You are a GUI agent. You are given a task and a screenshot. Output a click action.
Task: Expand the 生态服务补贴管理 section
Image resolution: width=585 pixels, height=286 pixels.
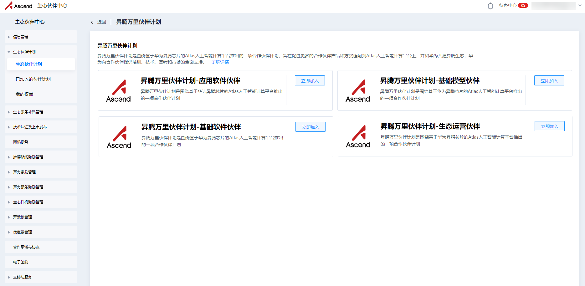(41, 112)
